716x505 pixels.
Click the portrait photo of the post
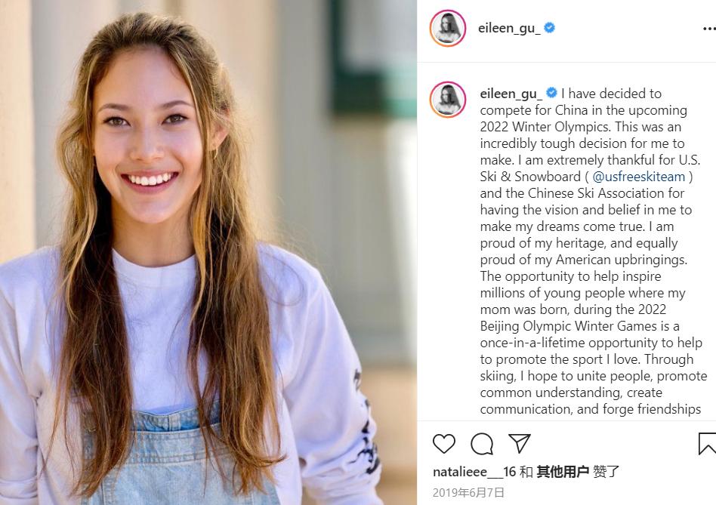[x=208, y=252]
